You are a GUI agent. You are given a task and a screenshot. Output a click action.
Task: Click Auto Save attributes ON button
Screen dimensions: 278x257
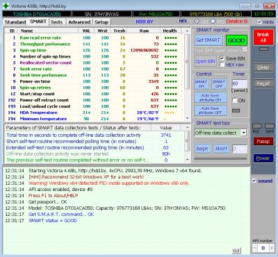point(210,97)
